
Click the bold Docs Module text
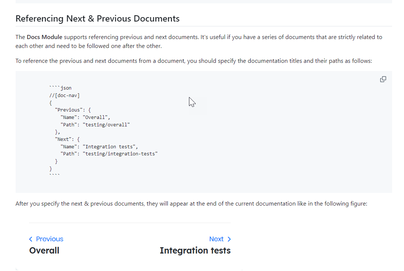coord(44,37)
